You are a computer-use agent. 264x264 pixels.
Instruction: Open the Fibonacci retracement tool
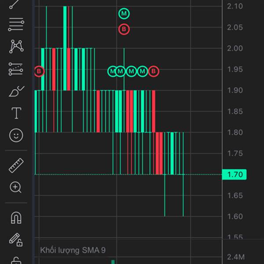(x=16, y=25)
